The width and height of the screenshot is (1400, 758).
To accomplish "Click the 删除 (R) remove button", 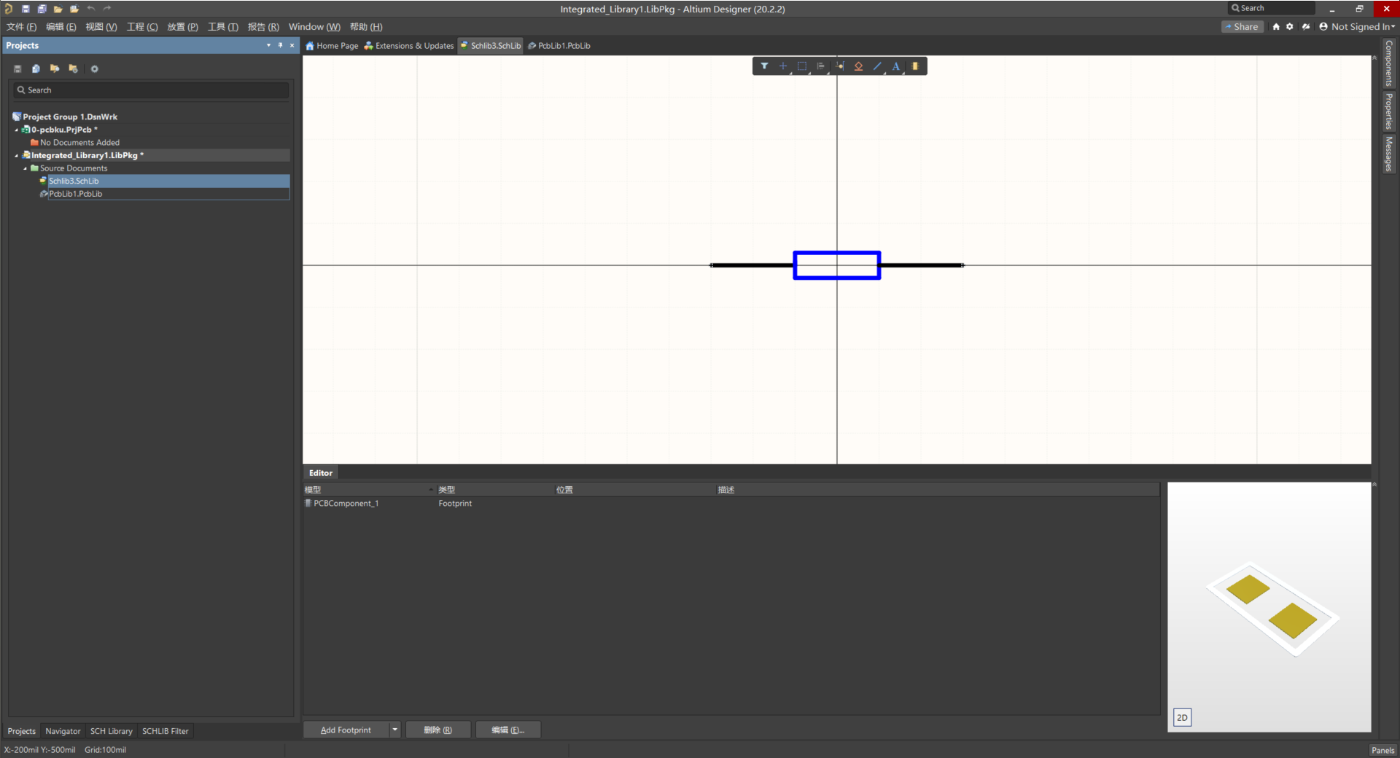I will pyautogui.click(x=437, y=730).
